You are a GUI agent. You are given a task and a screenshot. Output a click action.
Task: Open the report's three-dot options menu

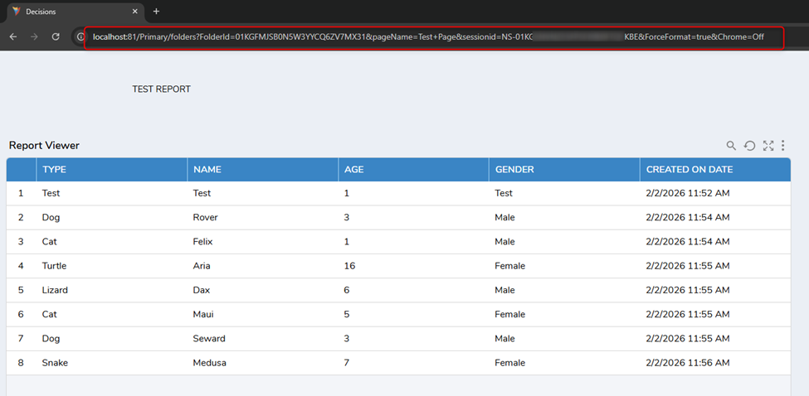click(x=783, y=146)
